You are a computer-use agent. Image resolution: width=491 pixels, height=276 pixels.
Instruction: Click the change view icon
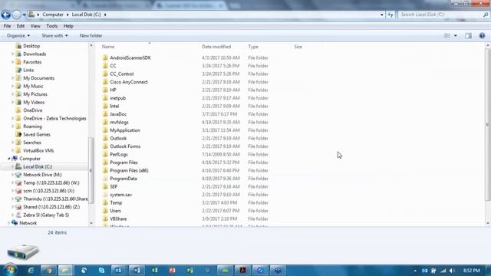click(x=447, y=36)
